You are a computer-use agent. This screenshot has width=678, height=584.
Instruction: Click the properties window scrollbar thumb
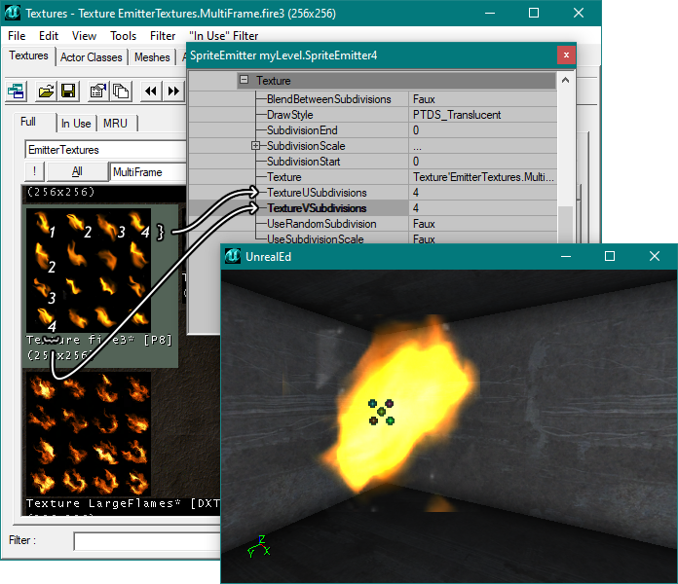(x=566, y=225)
